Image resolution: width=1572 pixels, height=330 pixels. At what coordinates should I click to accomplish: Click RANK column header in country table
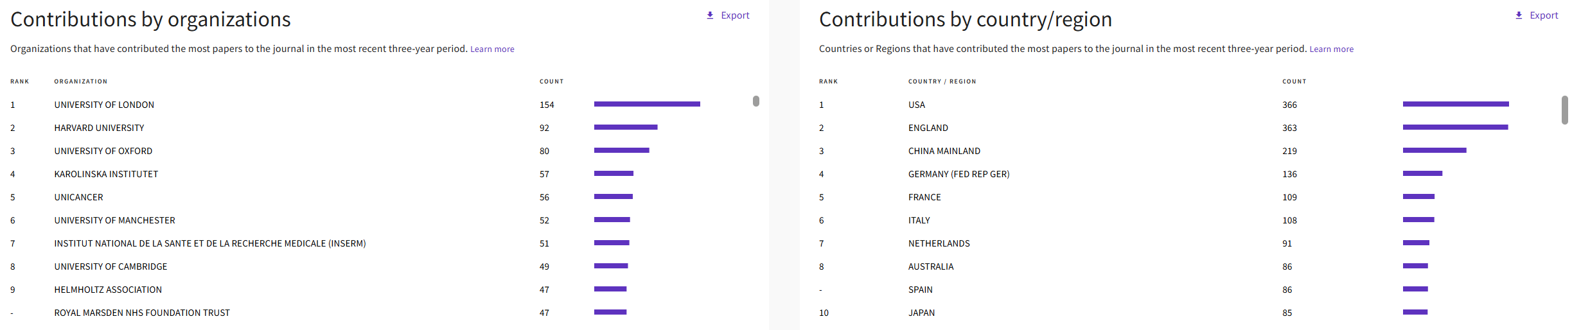[828, 82]
